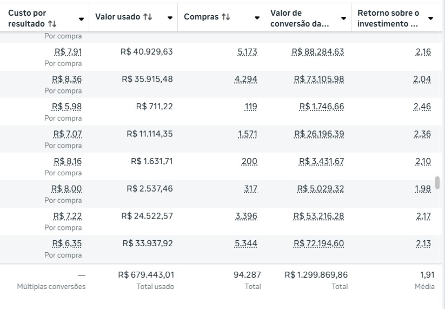445x309 pixels.
Task: Click conversion value R$ 26.196,39
Action: coord(319,134)
